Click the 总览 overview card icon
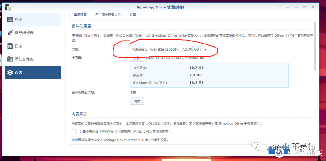The width and height of the screenshot is (326, 161). (10, 20)
